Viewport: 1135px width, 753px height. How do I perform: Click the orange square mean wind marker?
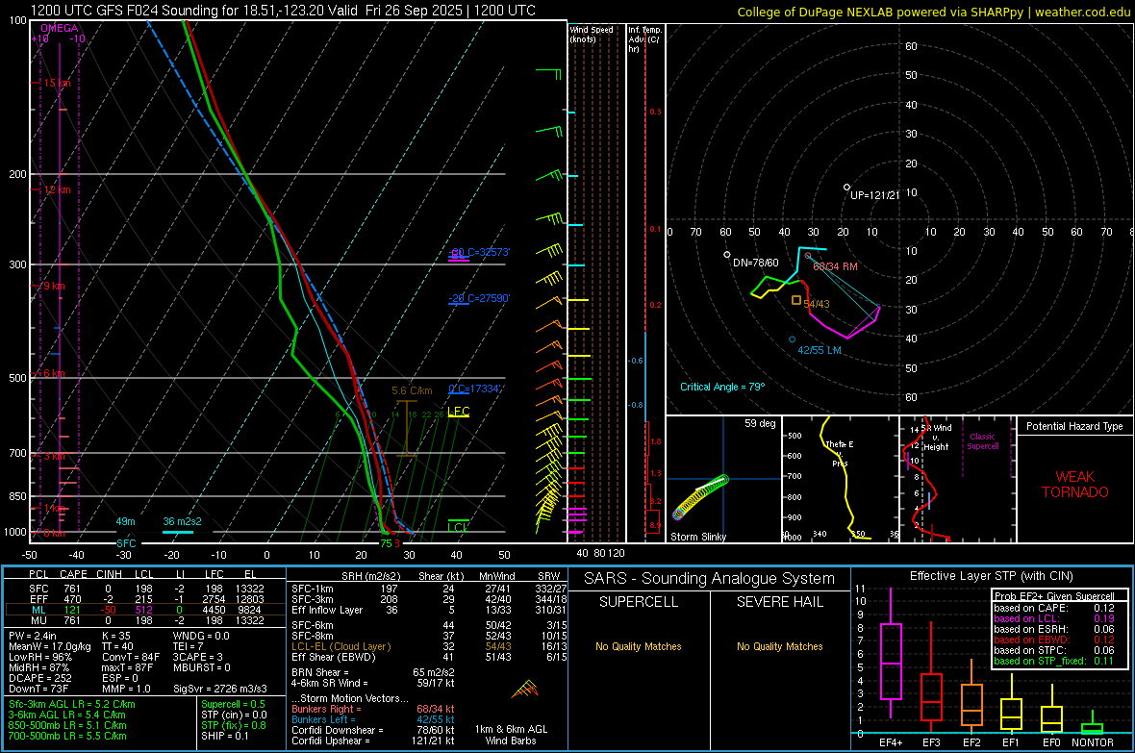[796, 300]
